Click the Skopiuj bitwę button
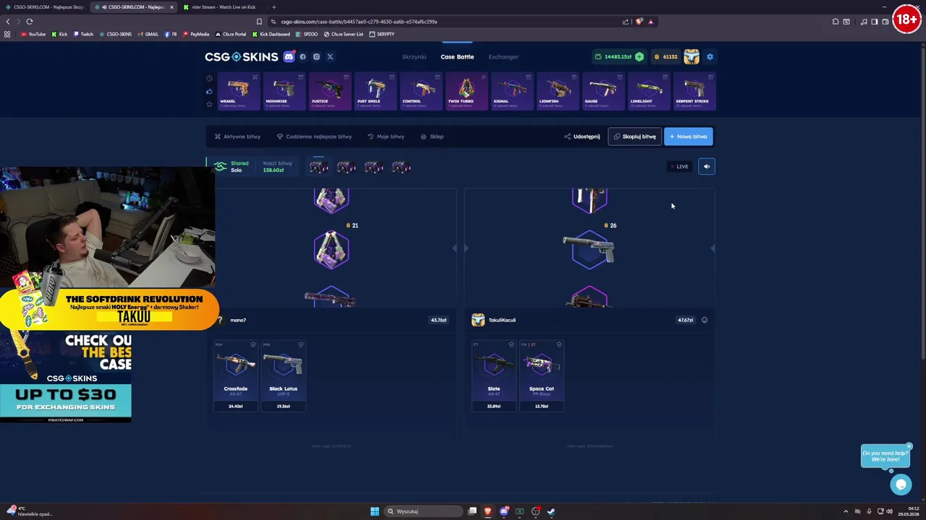Screen dimensions: 926x520 [x=634, y=136]
